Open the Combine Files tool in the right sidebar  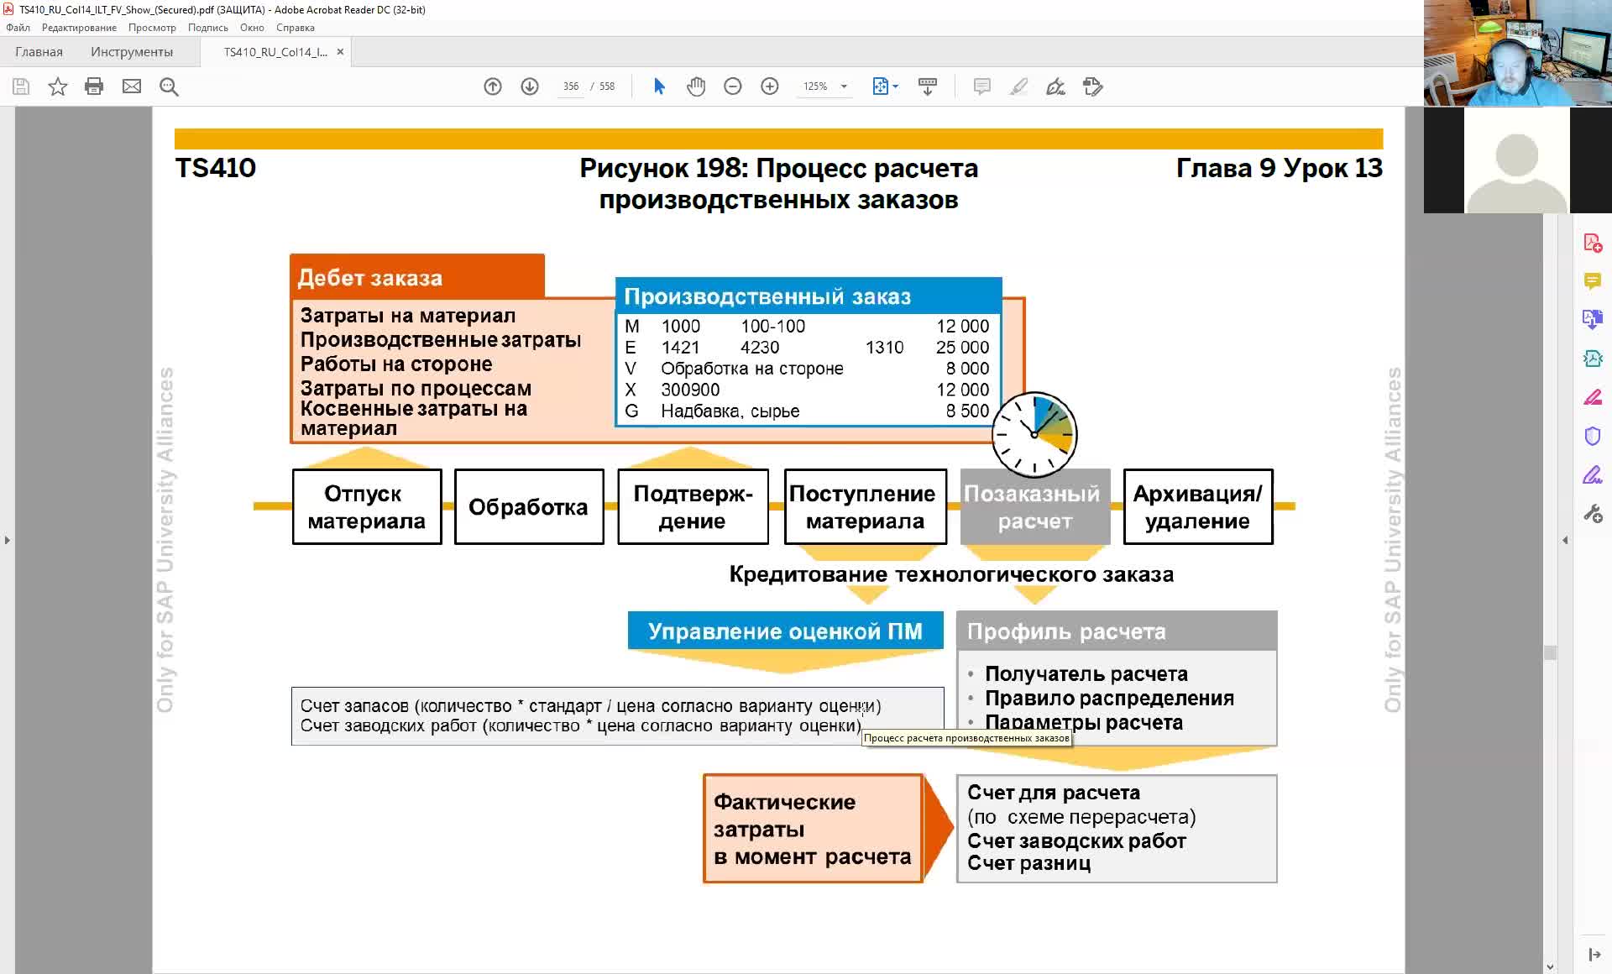(1593, 319)
